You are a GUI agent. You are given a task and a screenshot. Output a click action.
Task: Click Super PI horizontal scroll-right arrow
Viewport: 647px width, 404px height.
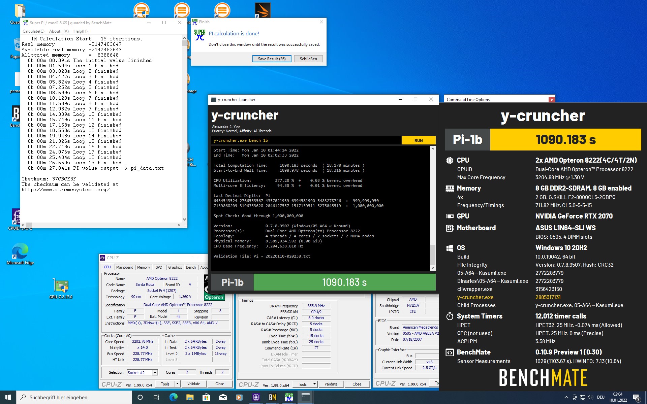pos(179,225)
